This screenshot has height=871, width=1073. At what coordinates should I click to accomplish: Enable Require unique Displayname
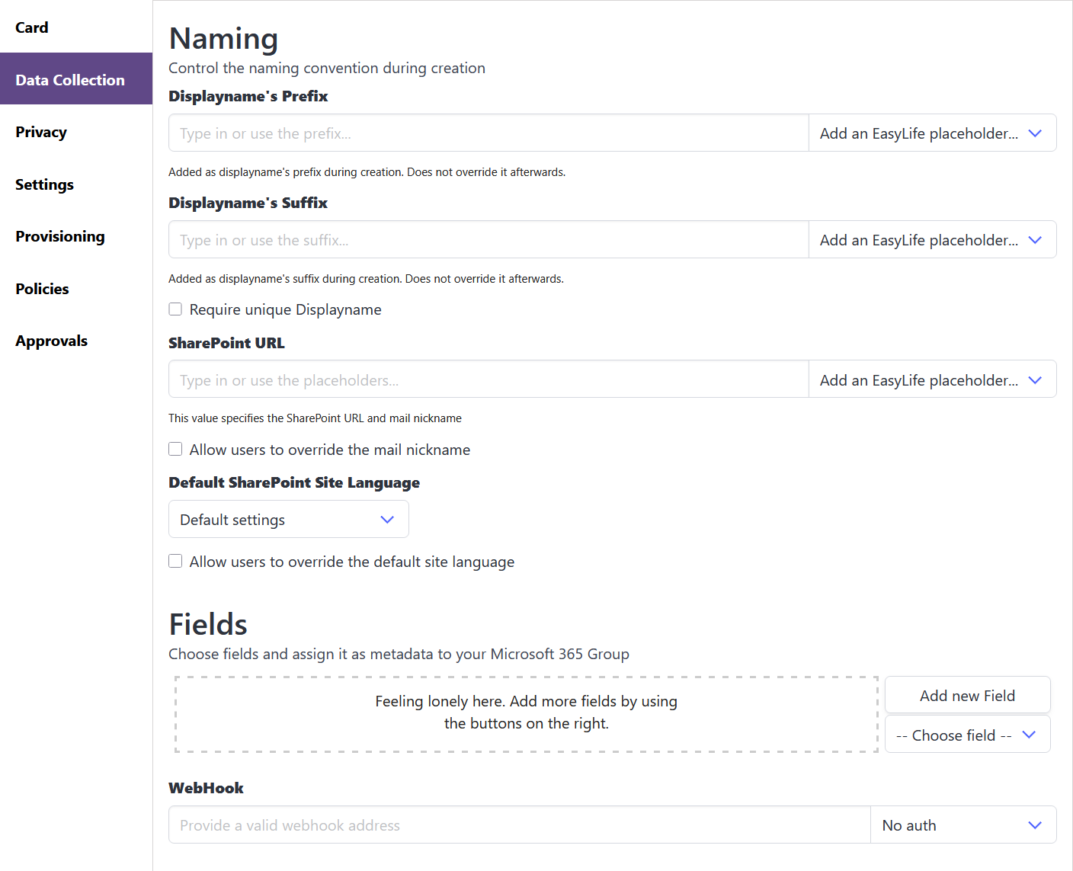point(175,309)
